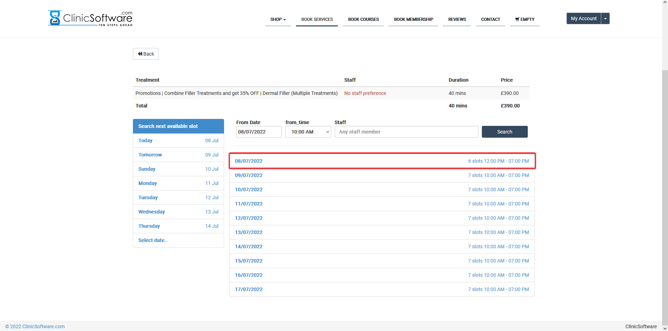Open Book Services tab
This screenshot has width=668, height=331.
point(317,19)
